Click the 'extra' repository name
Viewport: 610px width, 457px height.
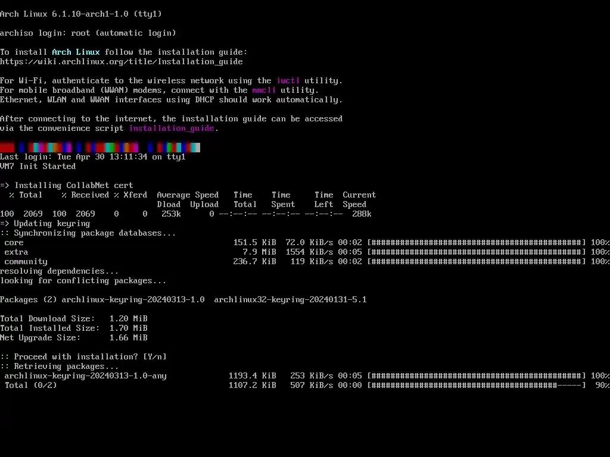16,252
